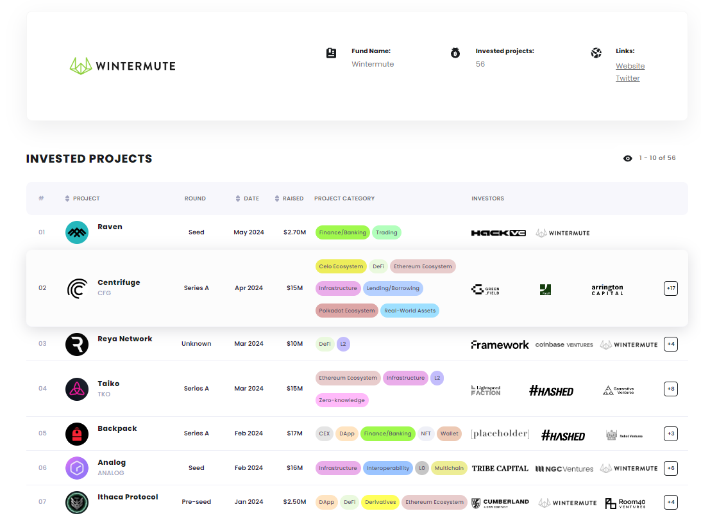701x518 pixels.
Task: Click the Raven project logo icon
Action: [x=77, y=232]
